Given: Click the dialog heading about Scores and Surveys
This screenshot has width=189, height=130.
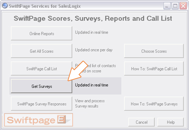Looking at the screenshot, I should tap(93, 18).
